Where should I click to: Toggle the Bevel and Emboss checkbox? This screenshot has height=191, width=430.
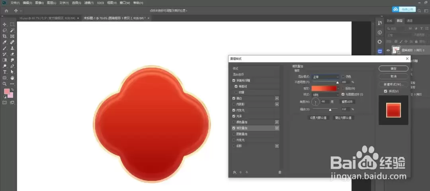[x=234, y=80]
